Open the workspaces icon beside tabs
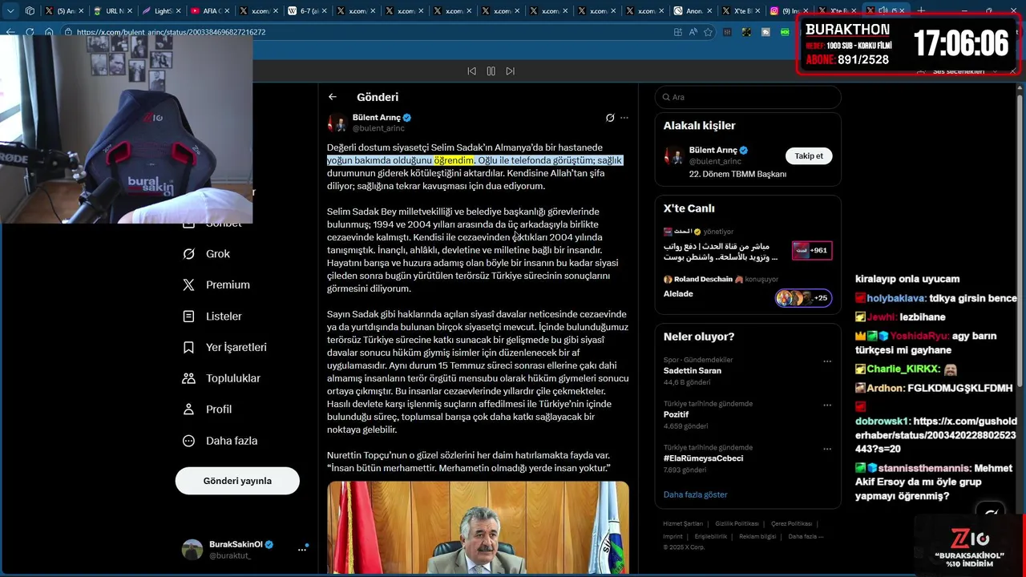1026x577 pixels. [x=30, y=11]
